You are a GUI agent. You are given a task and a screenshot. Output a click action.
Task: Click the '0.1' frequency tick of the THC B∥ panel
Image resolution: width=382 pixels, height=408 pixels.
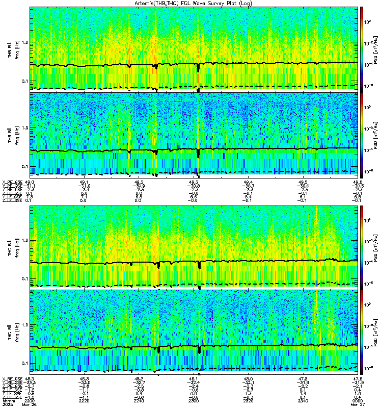25,363
